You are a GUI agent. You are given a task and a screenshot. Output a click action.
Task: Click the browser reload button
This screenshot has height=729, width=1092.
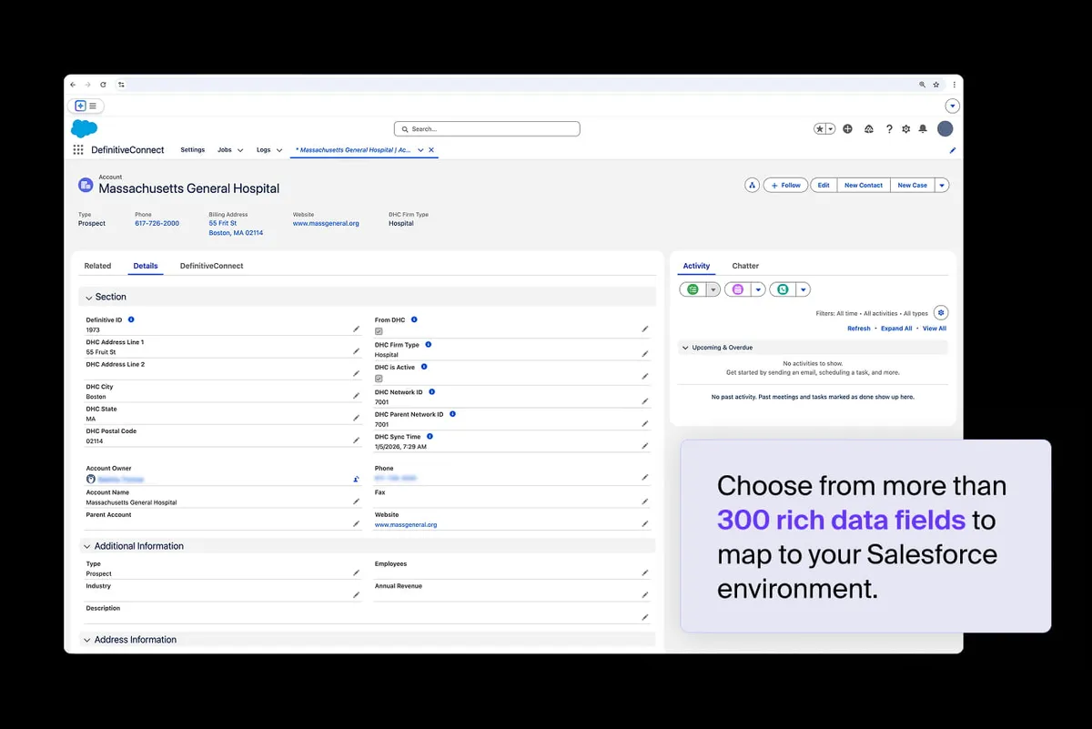tap(103, 85)
